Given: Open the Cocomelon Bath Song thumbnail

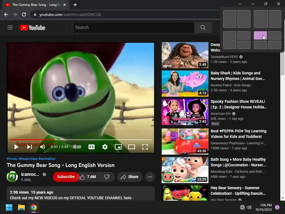Looking at the screenshot, I should tap(185, 170).
